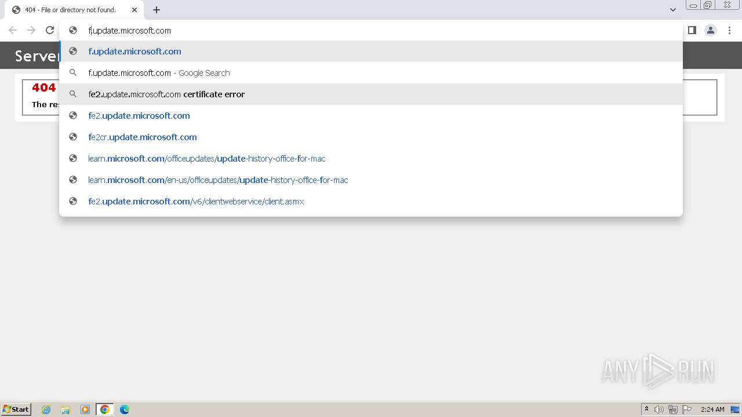This screenshot has width=742, height=417.
Task: Open the Windows Start menu
Action: 16,409
